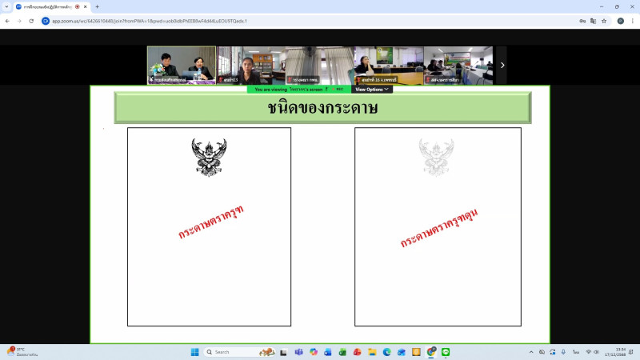This screenshot has height=360, width=640.
Task: Open the Windows Start menu
Action: [194, 352]
